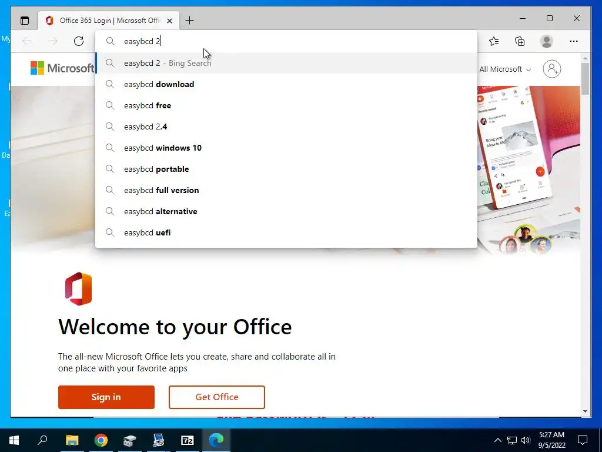The image size is (602, 452).
Task: Open the notification center icon
Action: 583,440
